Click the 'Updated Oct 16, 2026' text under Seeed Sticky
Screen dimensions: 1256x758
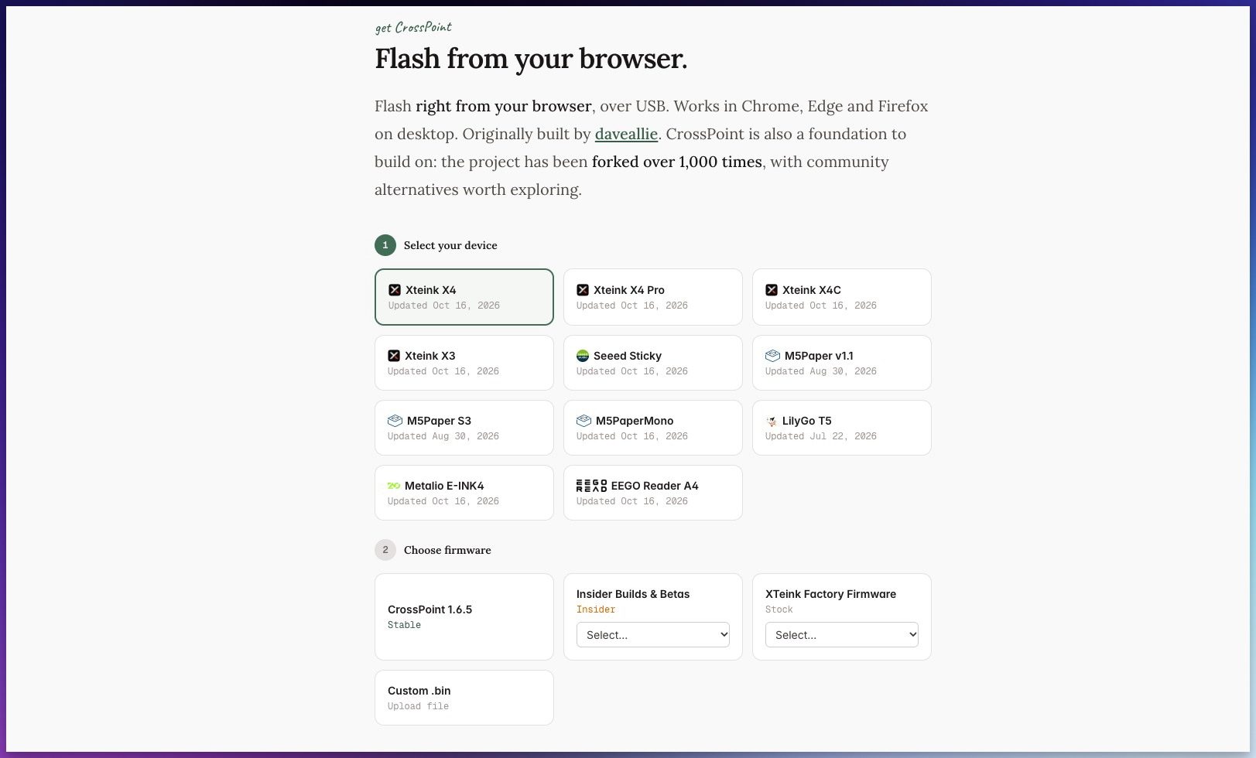click(x=632, y=371)
